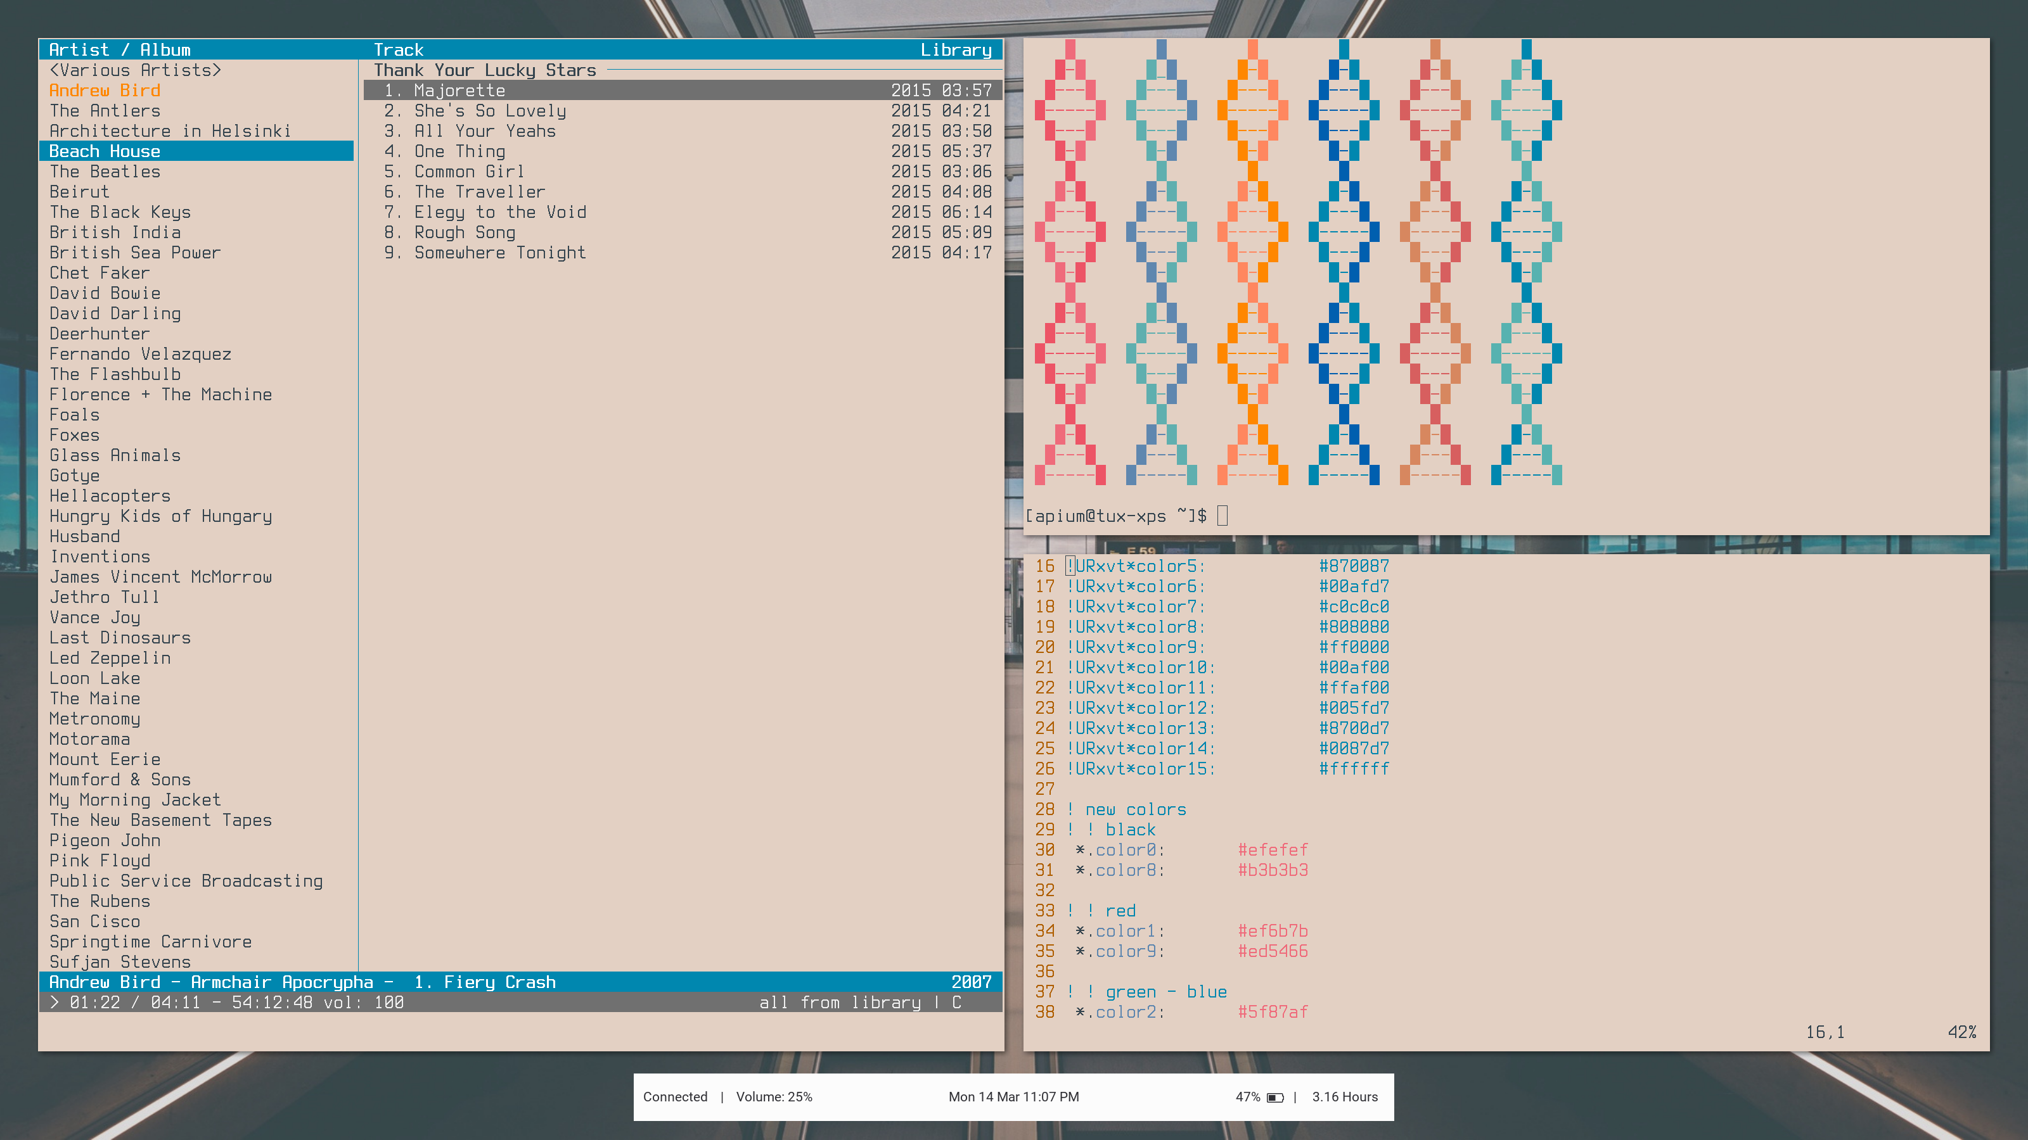Screen dimensions: 2028x1140
Task: Select track 1 Majorette
Action: click(459, 91)
